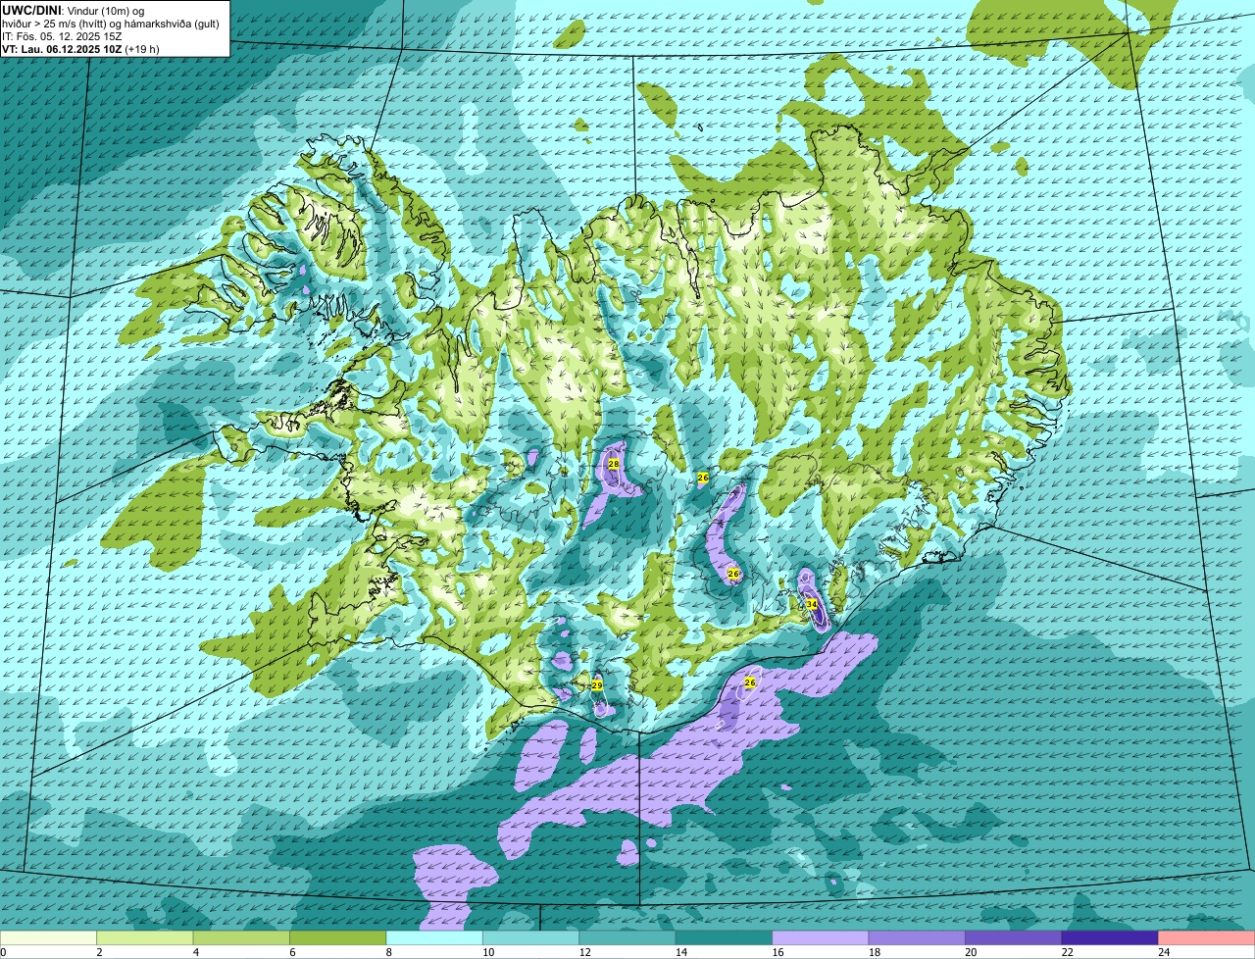Click the 18–20 m/s purple legend swatch
The width and height of the screenshot is (1255, 959).
[917, 937]
